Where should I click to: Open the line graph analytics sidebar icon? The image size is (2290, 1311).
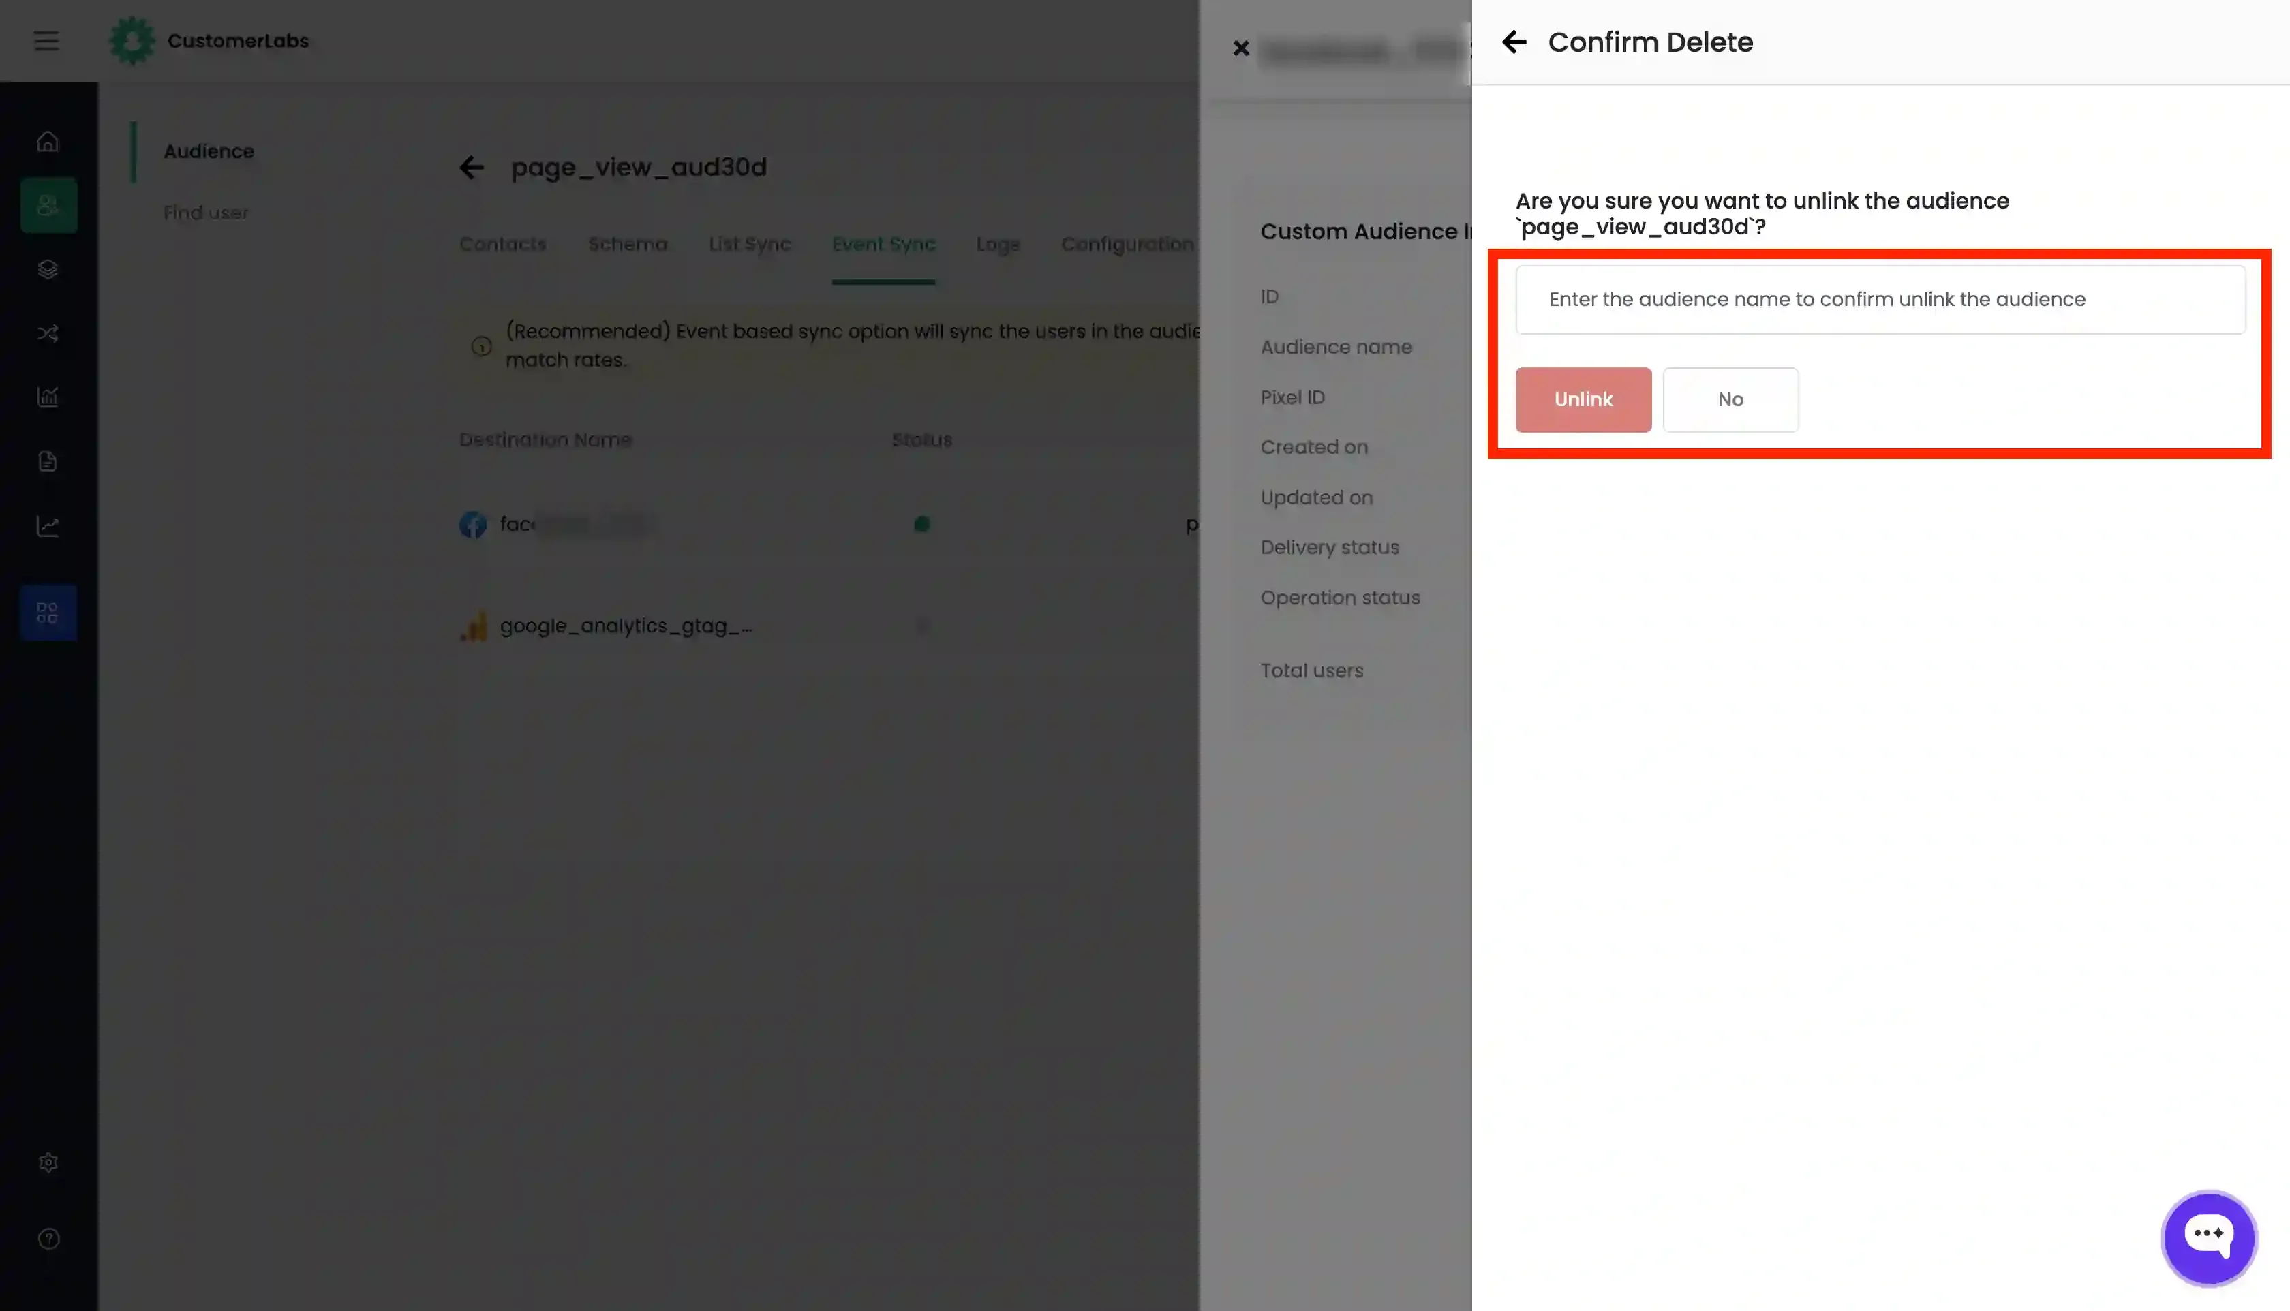pyautogui.click(x=48, y=526)
